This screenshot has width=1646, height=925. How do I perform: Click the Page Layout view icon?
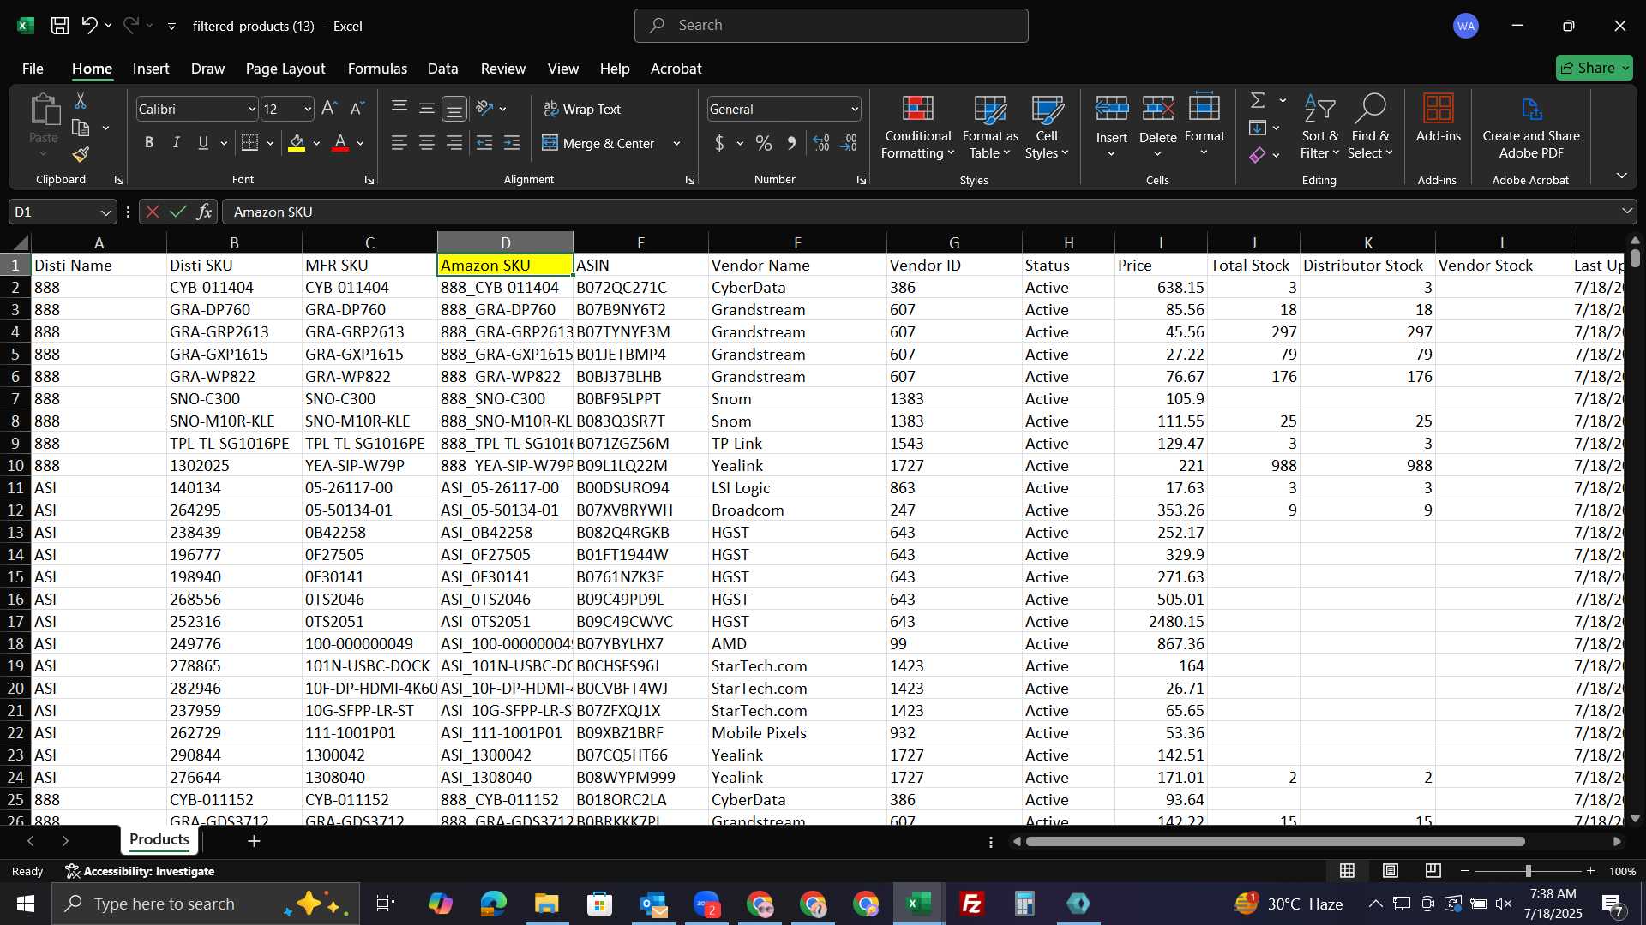coord(1391,871)
